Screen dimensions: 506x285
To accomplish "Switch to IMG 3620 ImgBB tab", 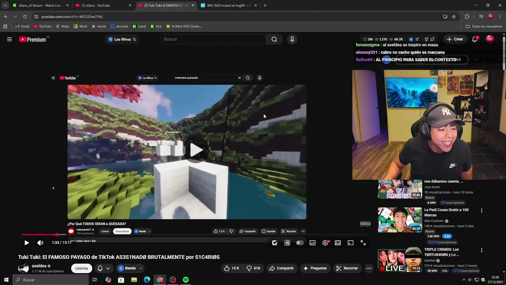I will click(x=228, y=6).
